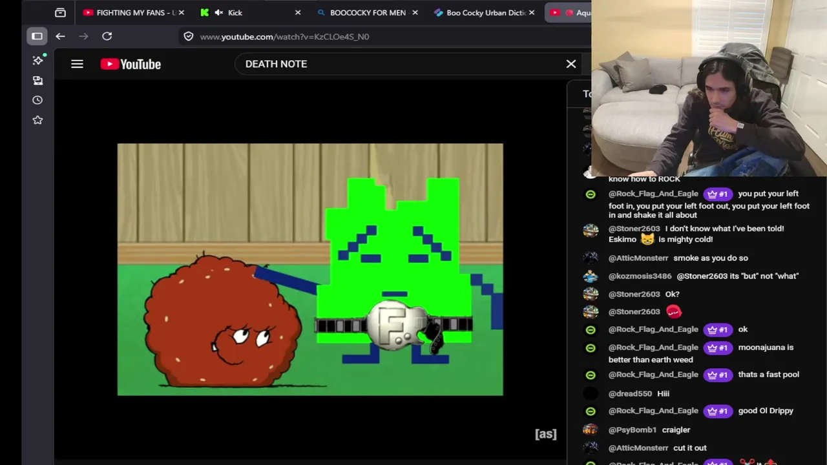This screenshot has height=465, width=827.
Task: Close the Kick tab
Action: (298, 12)
